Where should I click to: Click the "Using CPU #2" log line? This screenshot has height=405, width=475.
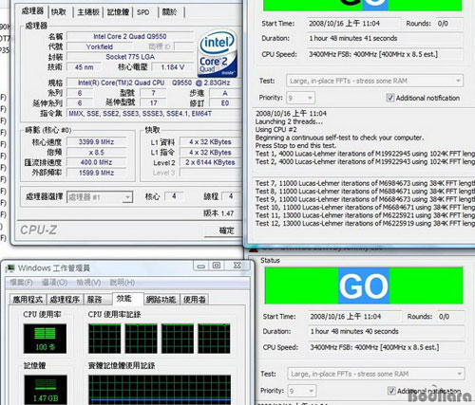click(x=275, y=129)
